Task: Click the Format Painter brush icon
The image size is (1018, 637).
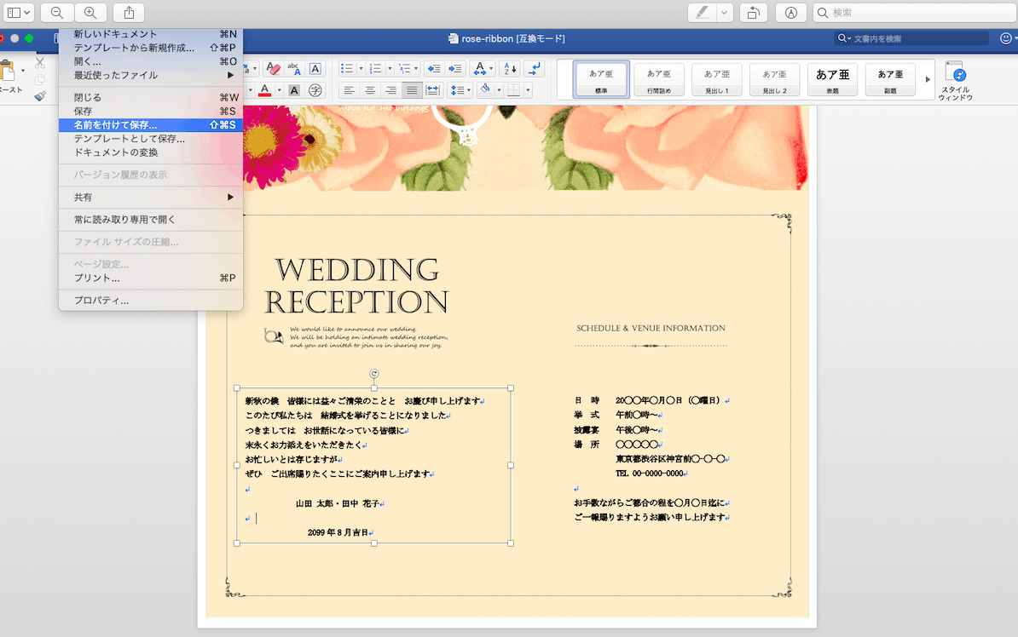Action: pos(40,96)
